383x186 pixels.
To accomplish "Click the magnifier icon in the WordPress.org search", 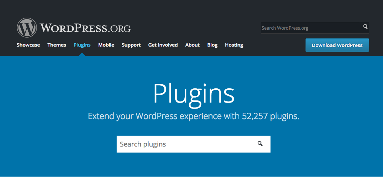I will [365, 27].
